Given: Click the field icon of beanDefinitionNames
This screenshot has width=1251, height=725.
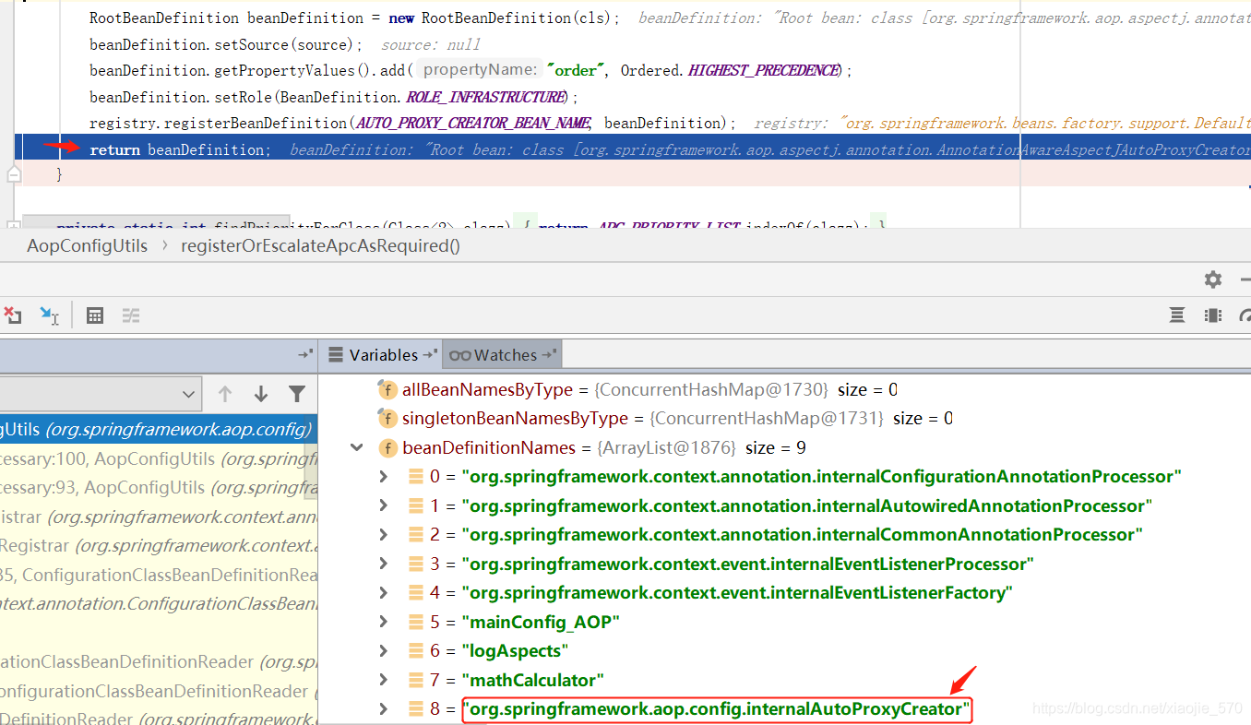Looking at the screenshot, I should coord(387,447).
